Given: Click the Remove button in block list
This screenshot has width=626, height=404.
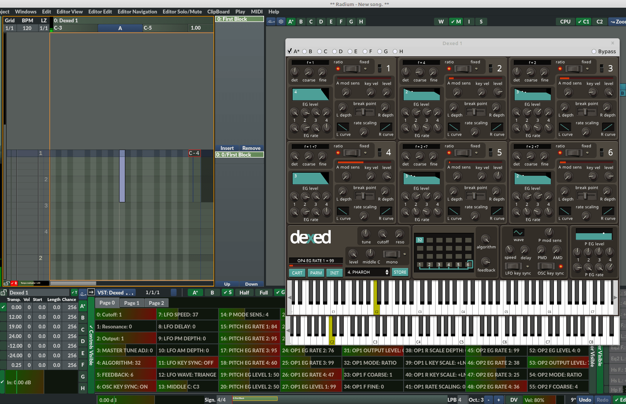Looking at the screenshot, I should tap(251, 148).
